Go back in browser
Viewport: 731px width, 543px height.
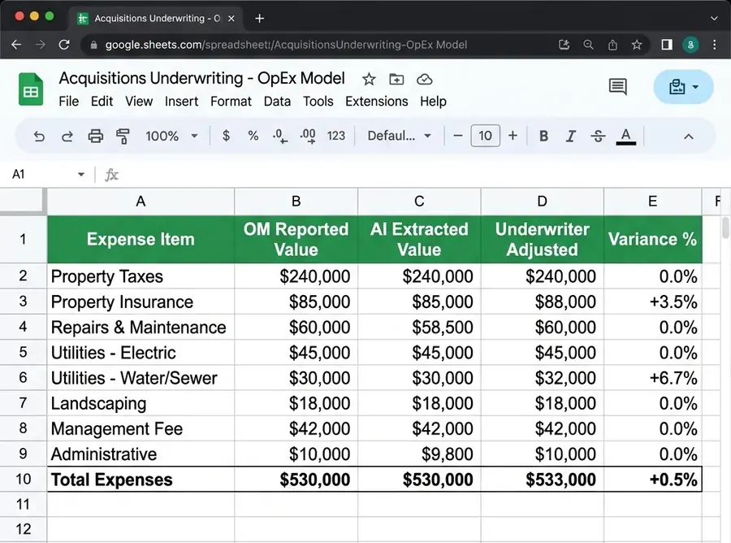click(x=16, y=45)
